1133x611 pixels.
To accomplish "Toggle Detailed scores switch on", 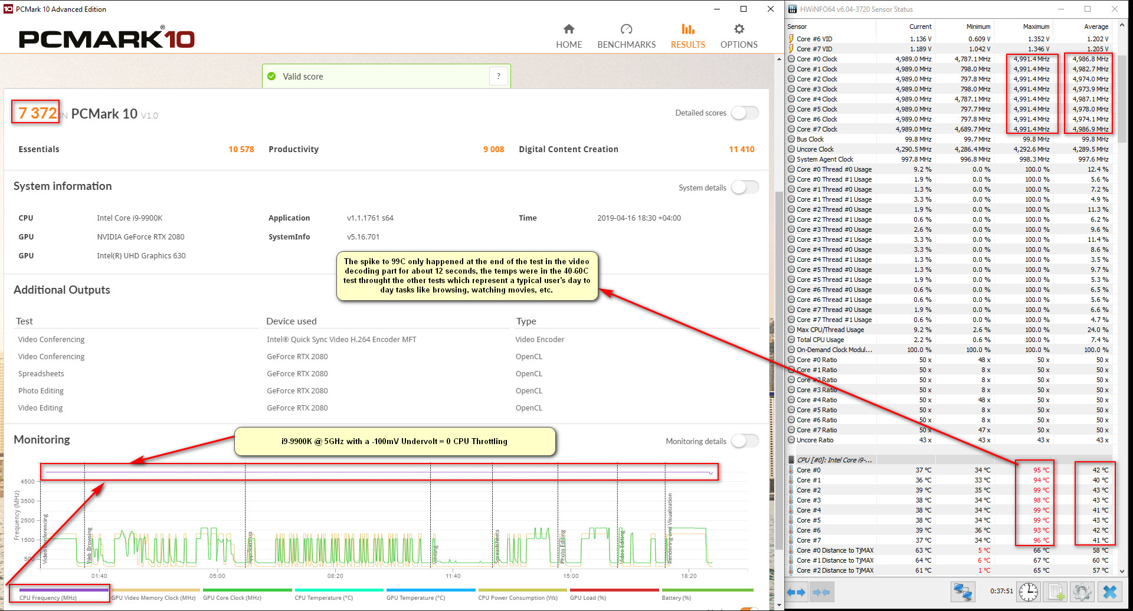I will (x=745, y=113).
